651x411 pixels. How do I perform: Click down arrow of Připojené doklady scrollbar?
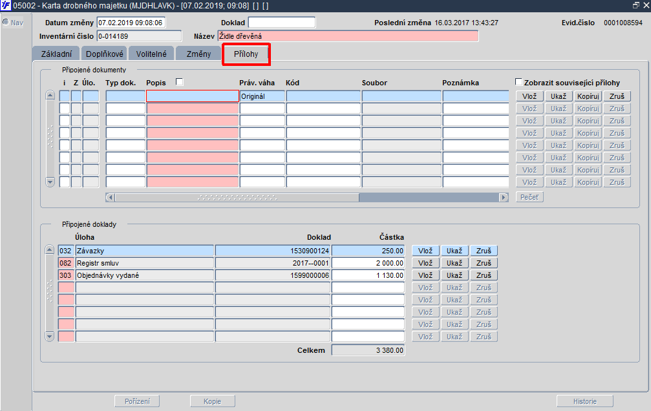pyautogui.click(x=49, y=336)
